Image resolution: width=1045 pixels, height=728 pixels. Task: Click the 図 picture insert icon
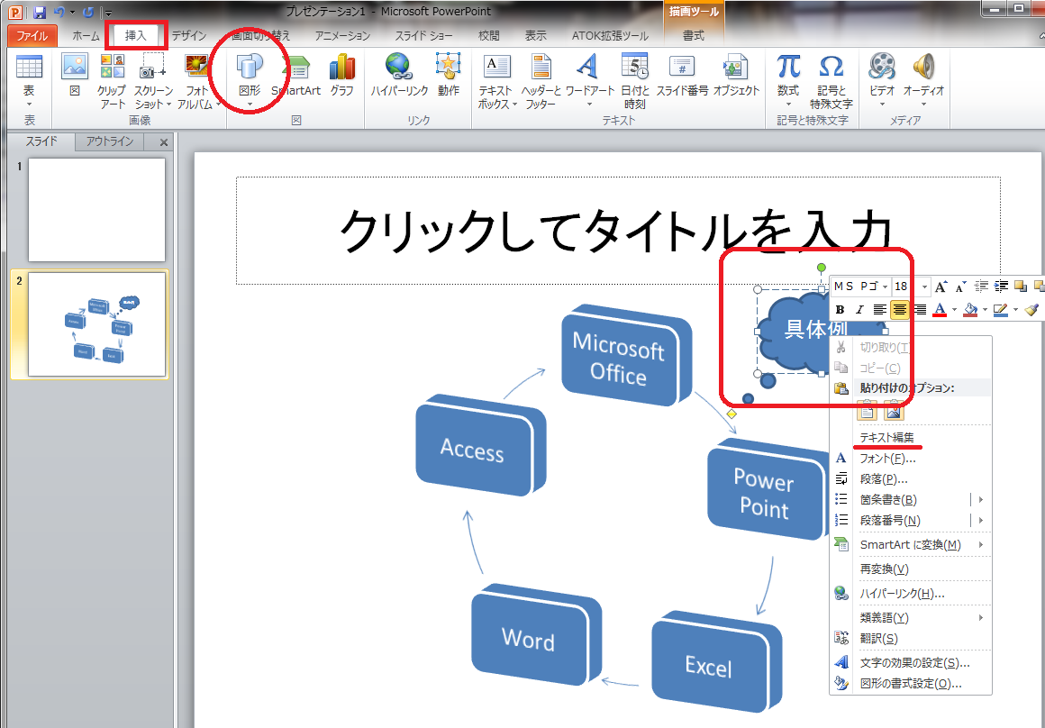point(75,75)
